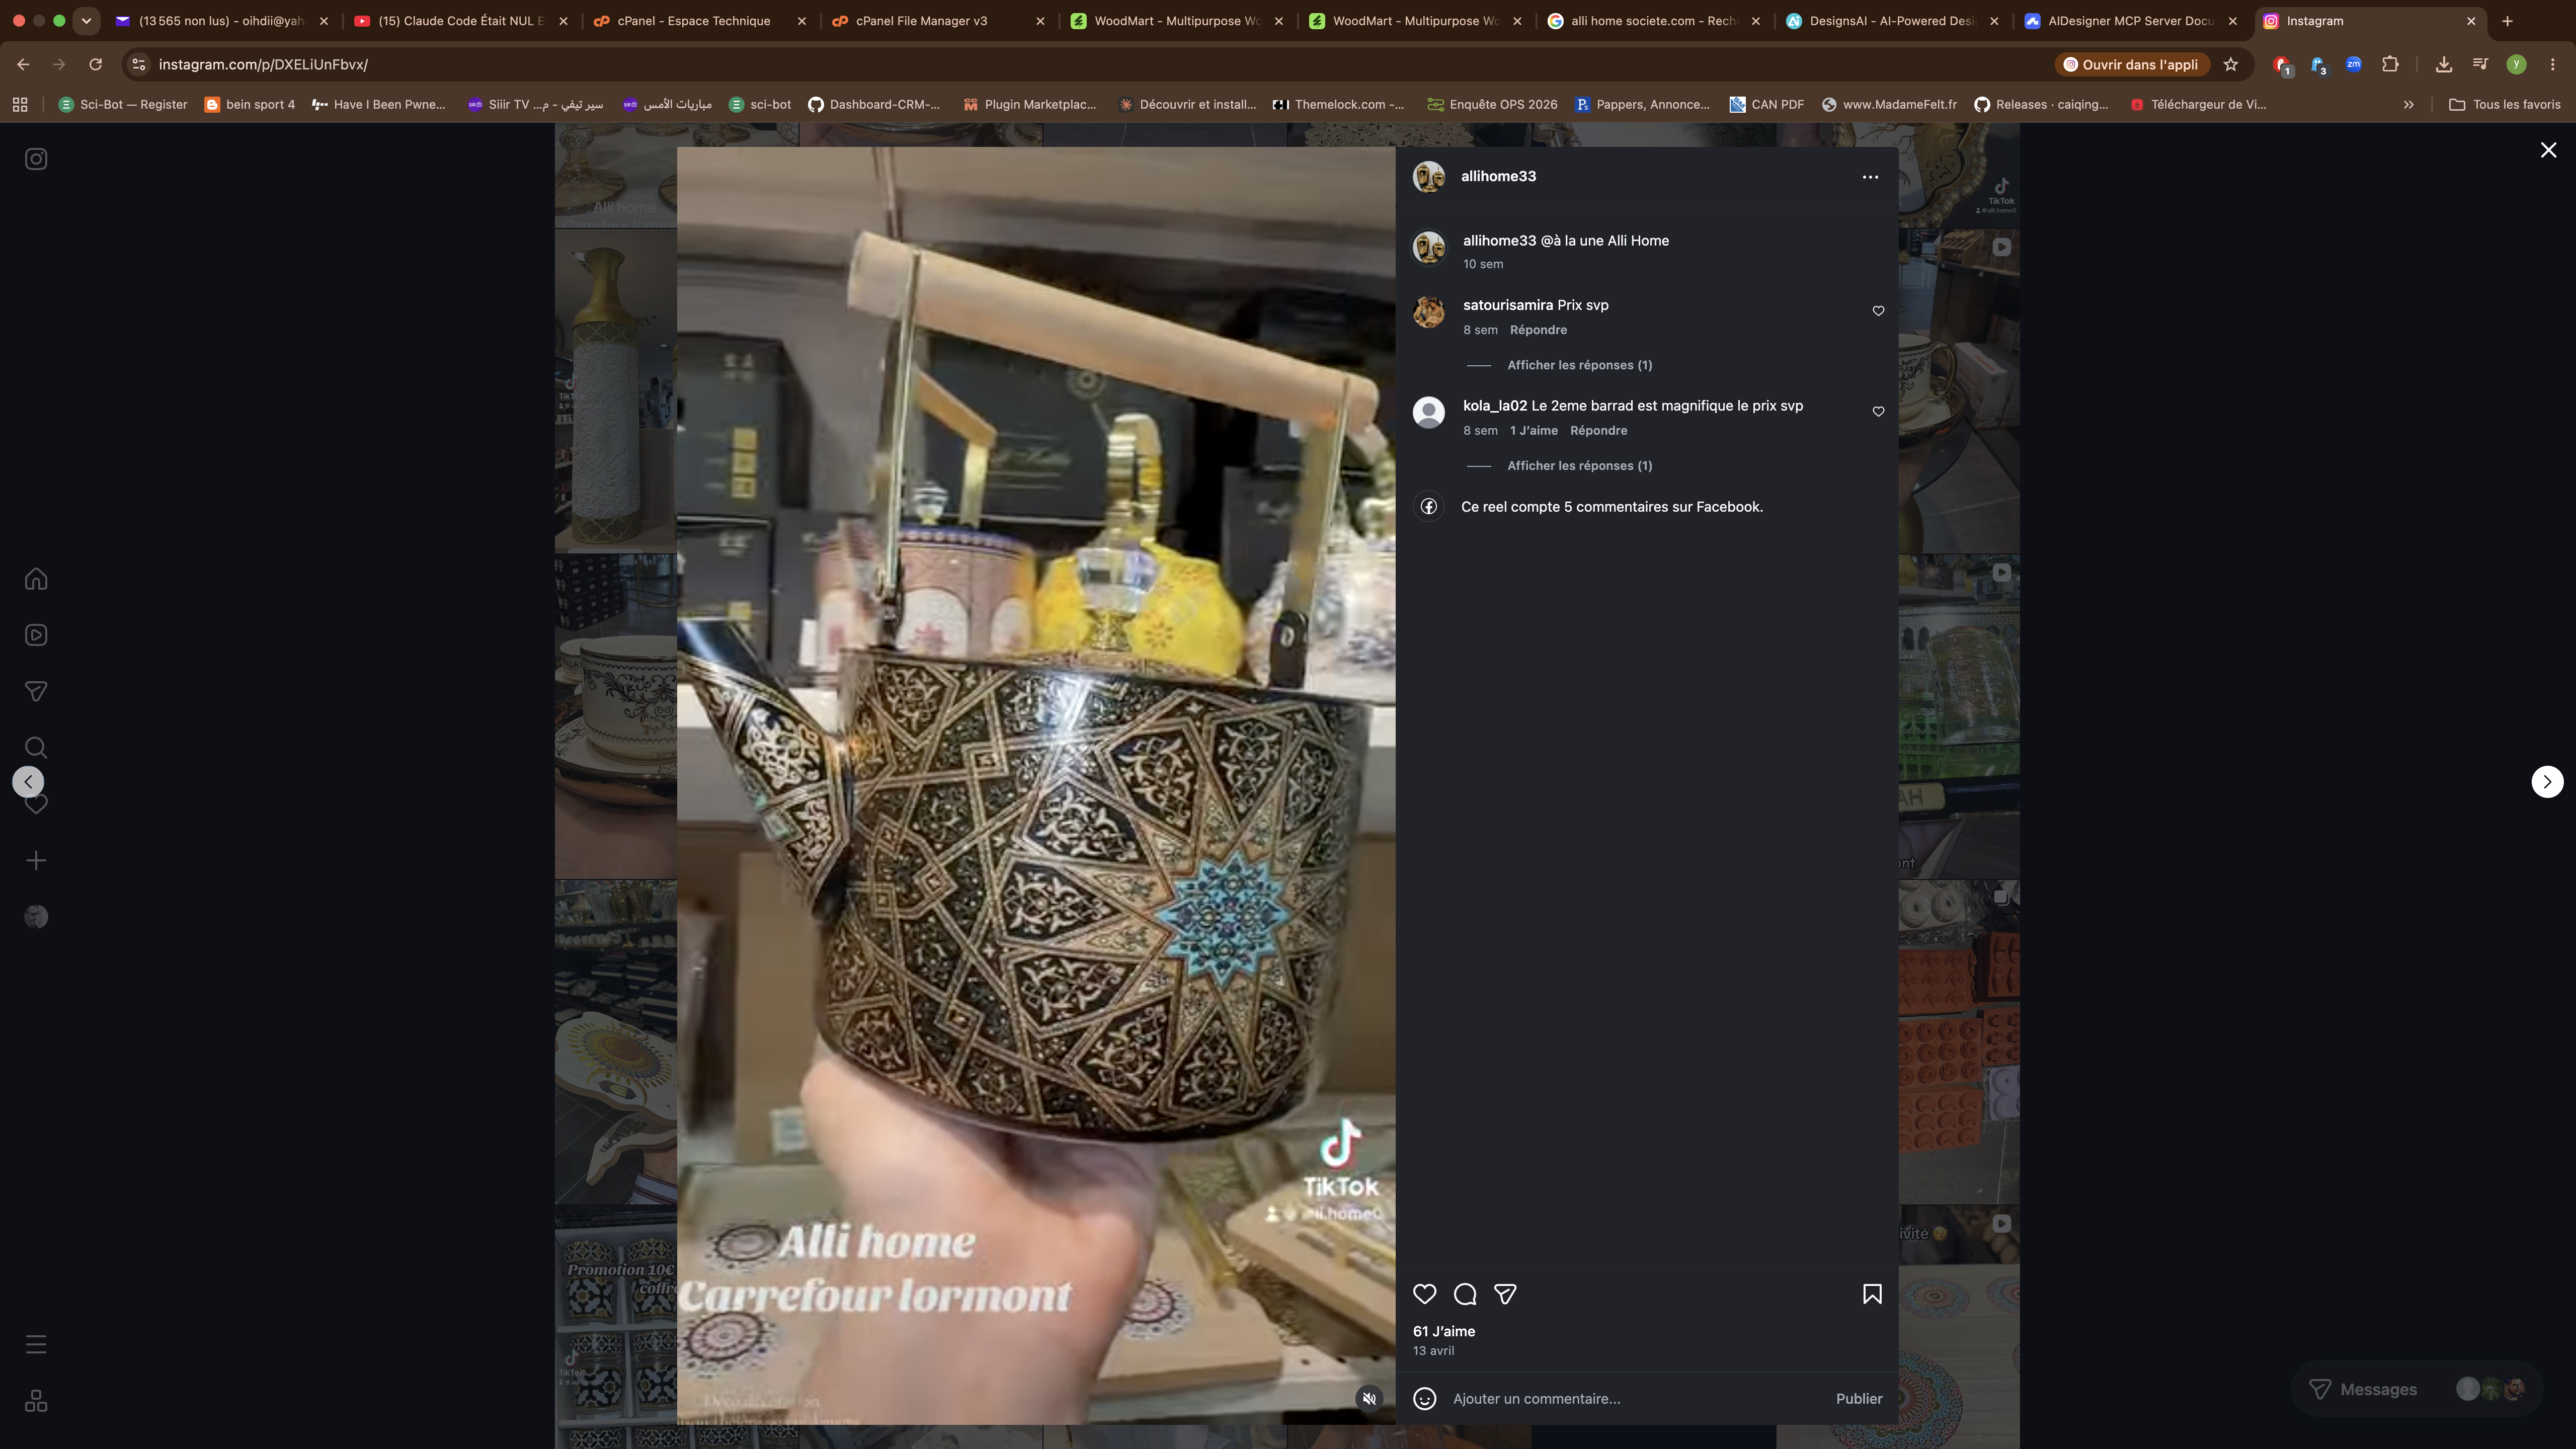
Task: Like kola_la02's comment
Action: [1878, 412]
